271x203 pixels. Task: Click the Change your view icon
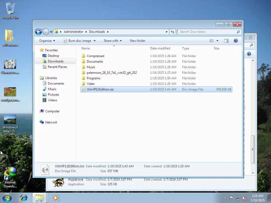point(211,41)
